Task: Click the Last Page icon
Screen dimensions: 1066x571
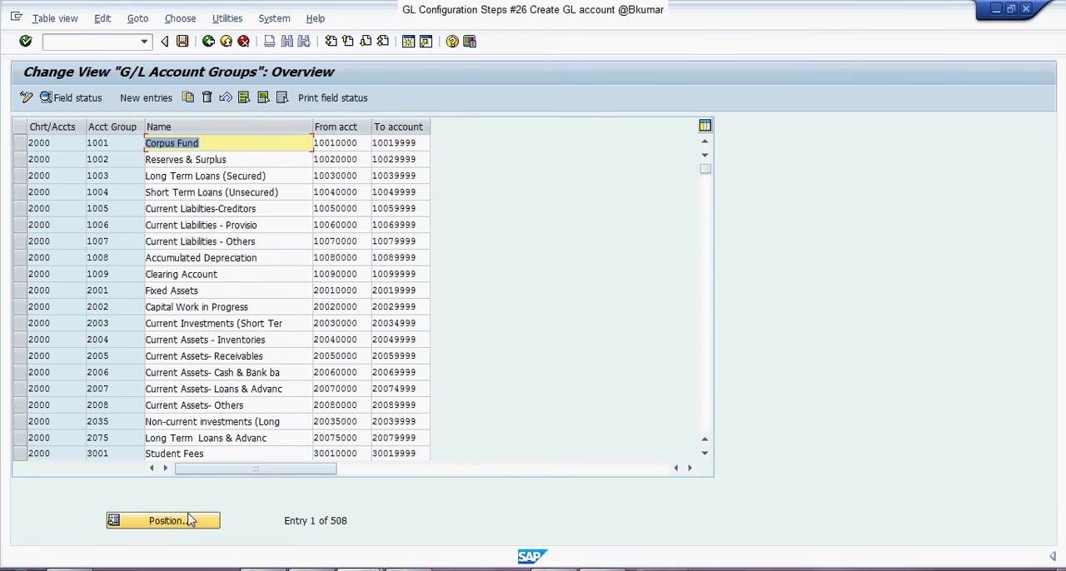Action: click(383, 42)
